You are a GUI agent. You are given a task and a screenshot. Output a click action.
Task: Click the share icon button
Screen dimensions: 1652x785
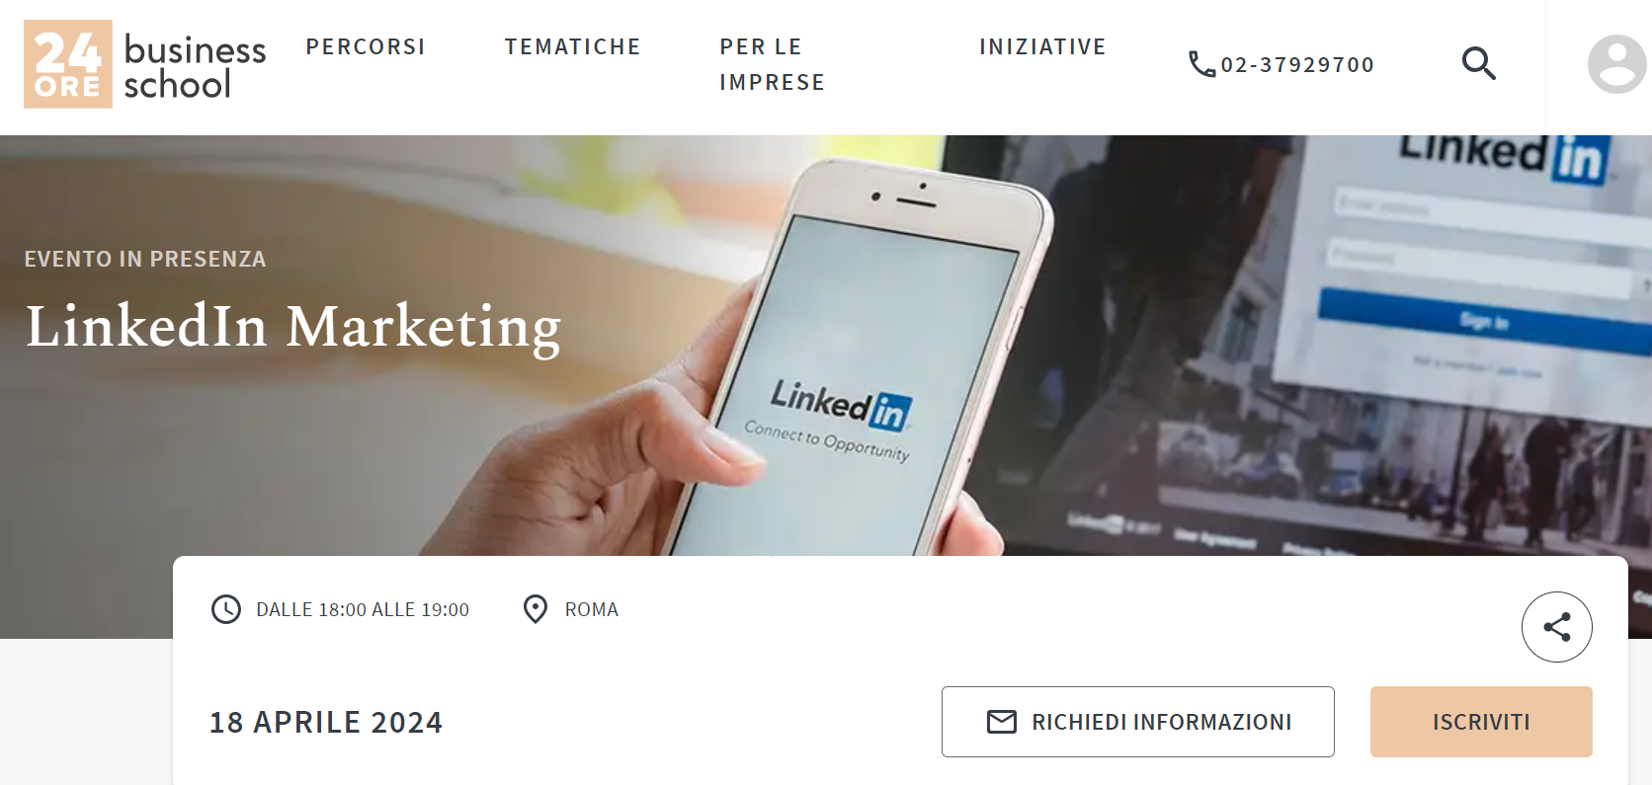pyautogui.click(x=1556, y=627)
